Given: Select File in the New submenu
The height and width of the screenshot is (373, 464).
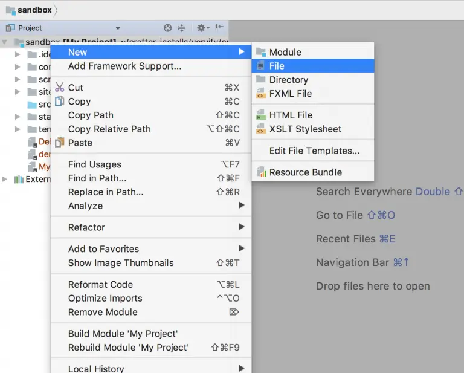Looking at the screenshot, I should click(x=277, y=66).
